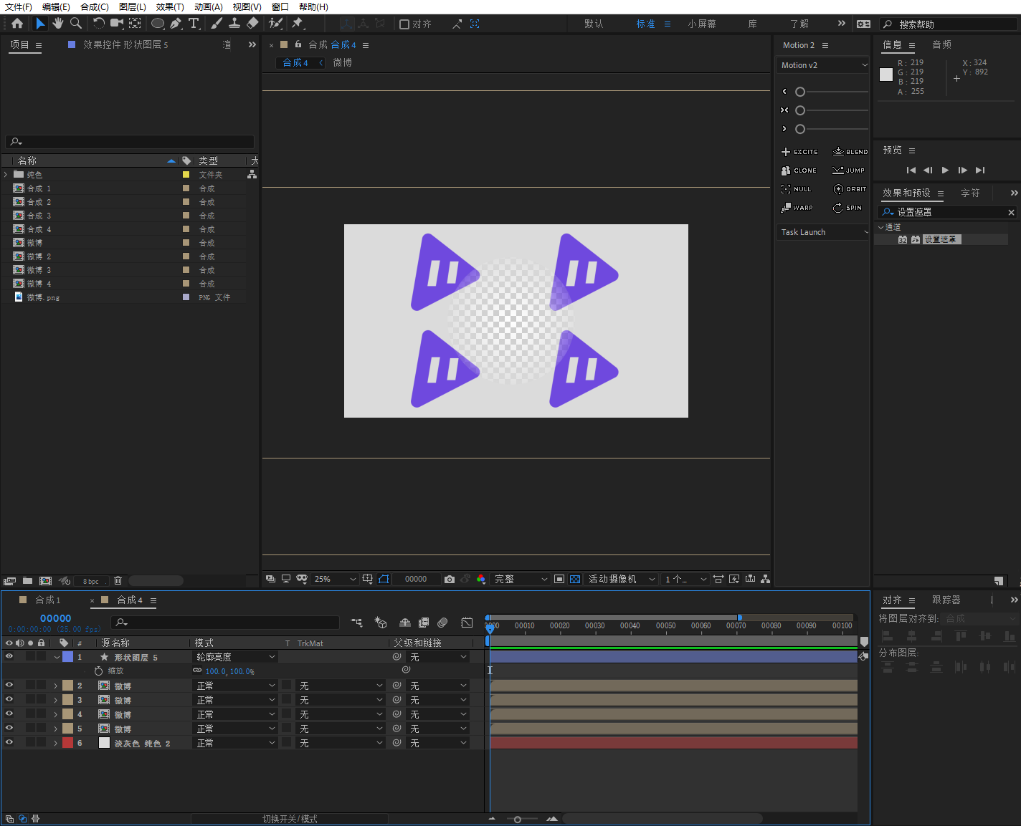Toggle visibility of layer 3 微博
Screen dimensions: 1021x826
pyautogui.click(x=9, y=699)
